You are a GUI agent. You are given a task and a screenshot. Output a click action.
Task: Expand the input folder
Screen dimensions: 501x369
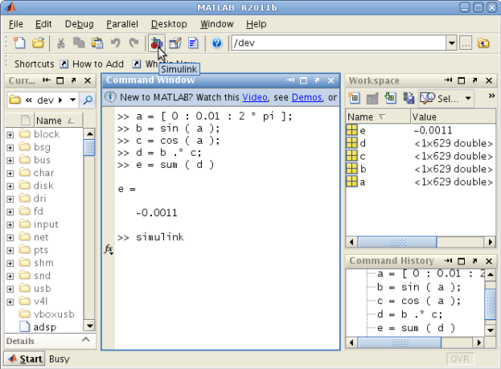[10, 224]
